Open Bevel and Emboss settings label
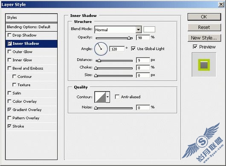Viewport: 226px width, 166px height. point(28,68)
